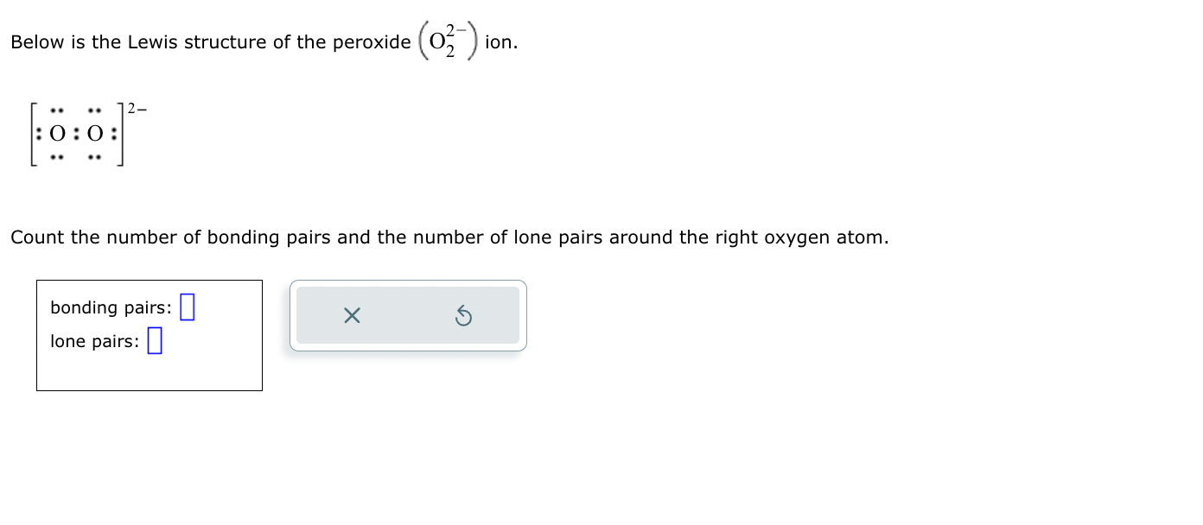Image resolution: width=1203 pixels, height=525 pixels.
Task: Click the bracketed O:O diagram with 2- charge
Action: point(78,134)
